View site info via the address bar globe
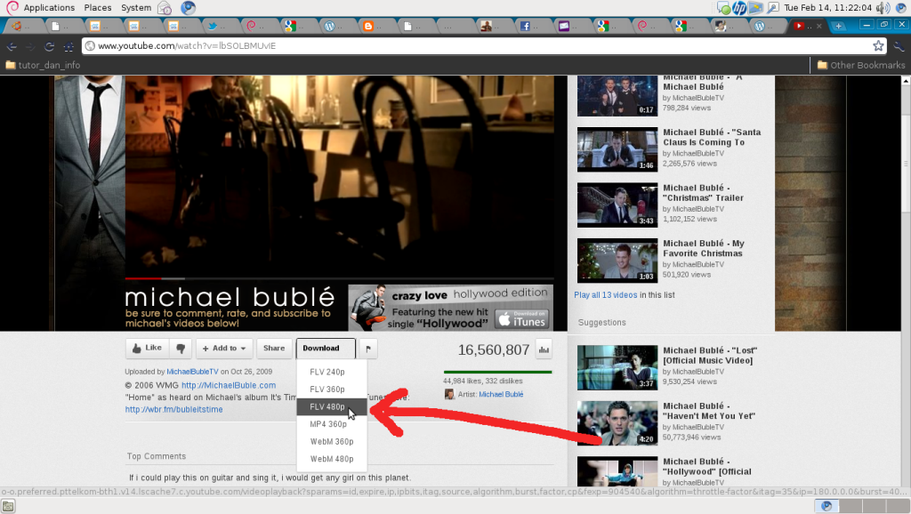Screen dimensions: 911x514 click(x=90, y=46)
